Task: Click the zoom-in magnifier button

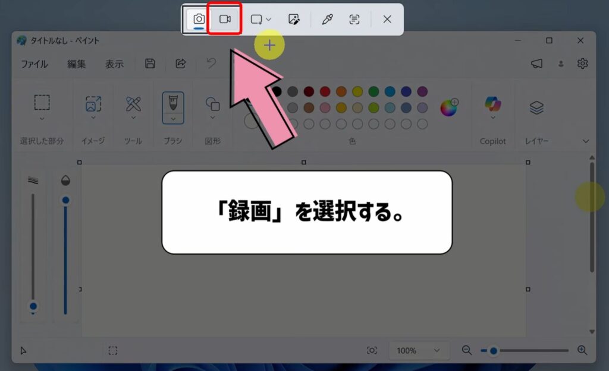Action: coord(583,350)
